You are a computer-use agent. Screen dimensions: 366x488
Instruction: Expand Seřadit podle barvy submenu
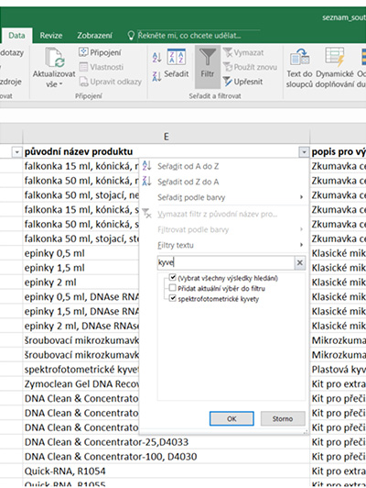[301, 197]
